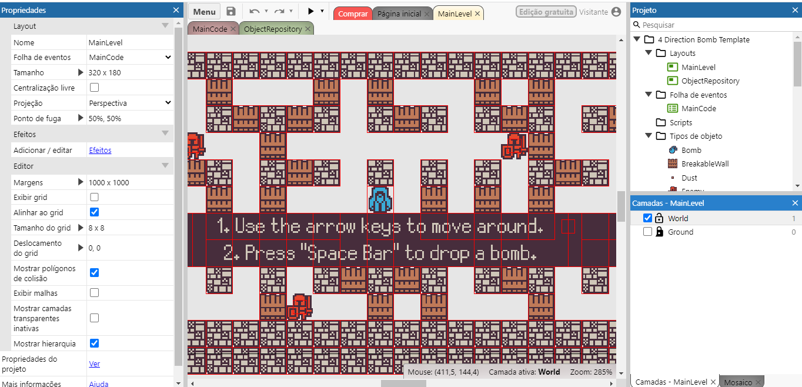
Task: Open the Folha de eventos dropdown
Action: pyautogui.click(x=130, y=58)
